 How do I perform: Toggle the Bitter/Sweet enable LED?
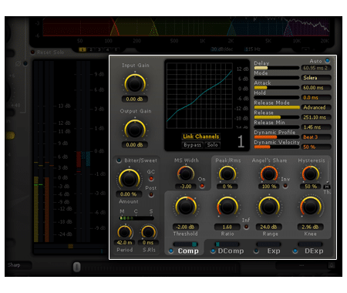[x=119, y=160]
